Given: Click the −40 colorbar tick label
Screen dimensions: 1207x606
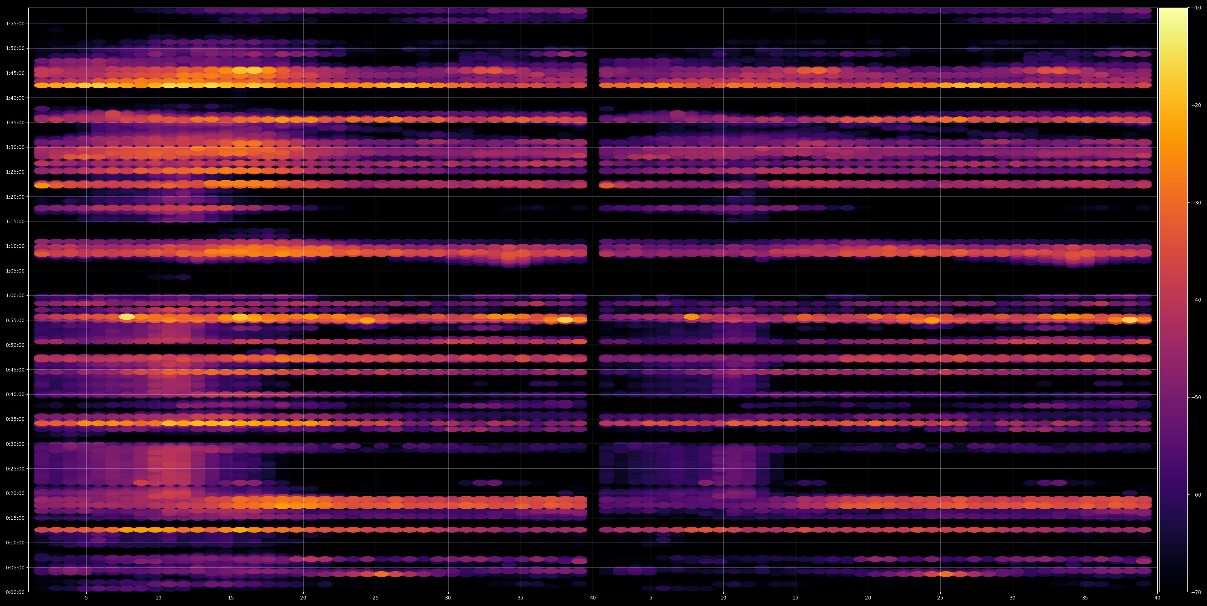Looking at the screenshot, I should pyautogui.click(x=1196, y=300).
